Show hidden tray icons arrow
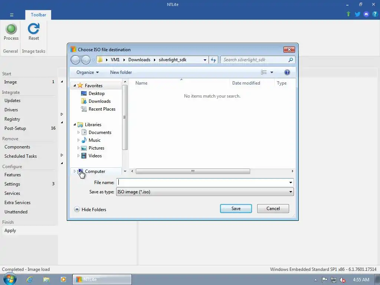 click(315, 280)
